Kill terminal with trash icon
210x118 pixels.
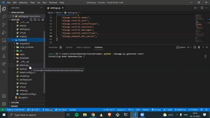click(x=199, y=47)
